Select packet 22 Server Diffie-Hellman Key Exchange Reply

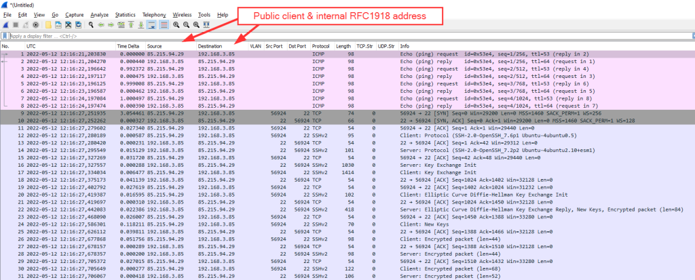(347, 209)
